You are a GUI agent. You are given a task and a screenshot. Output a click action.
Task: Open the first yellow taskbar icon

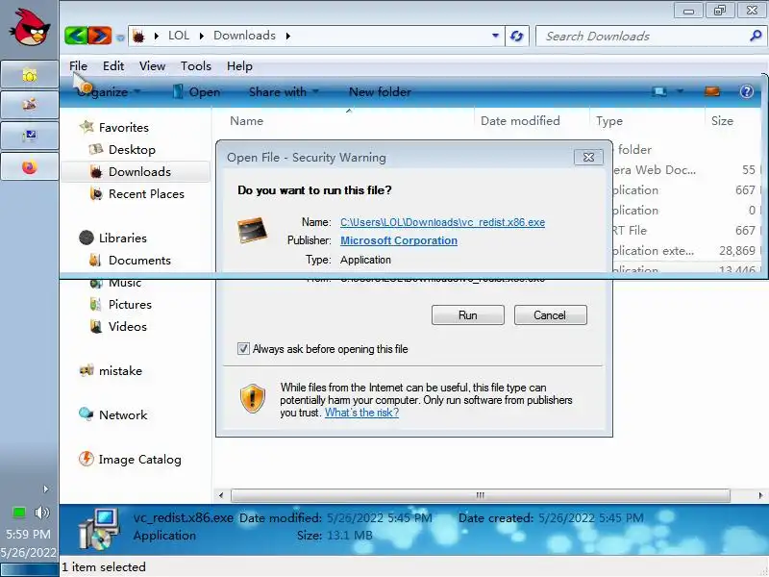coord(30,75)
